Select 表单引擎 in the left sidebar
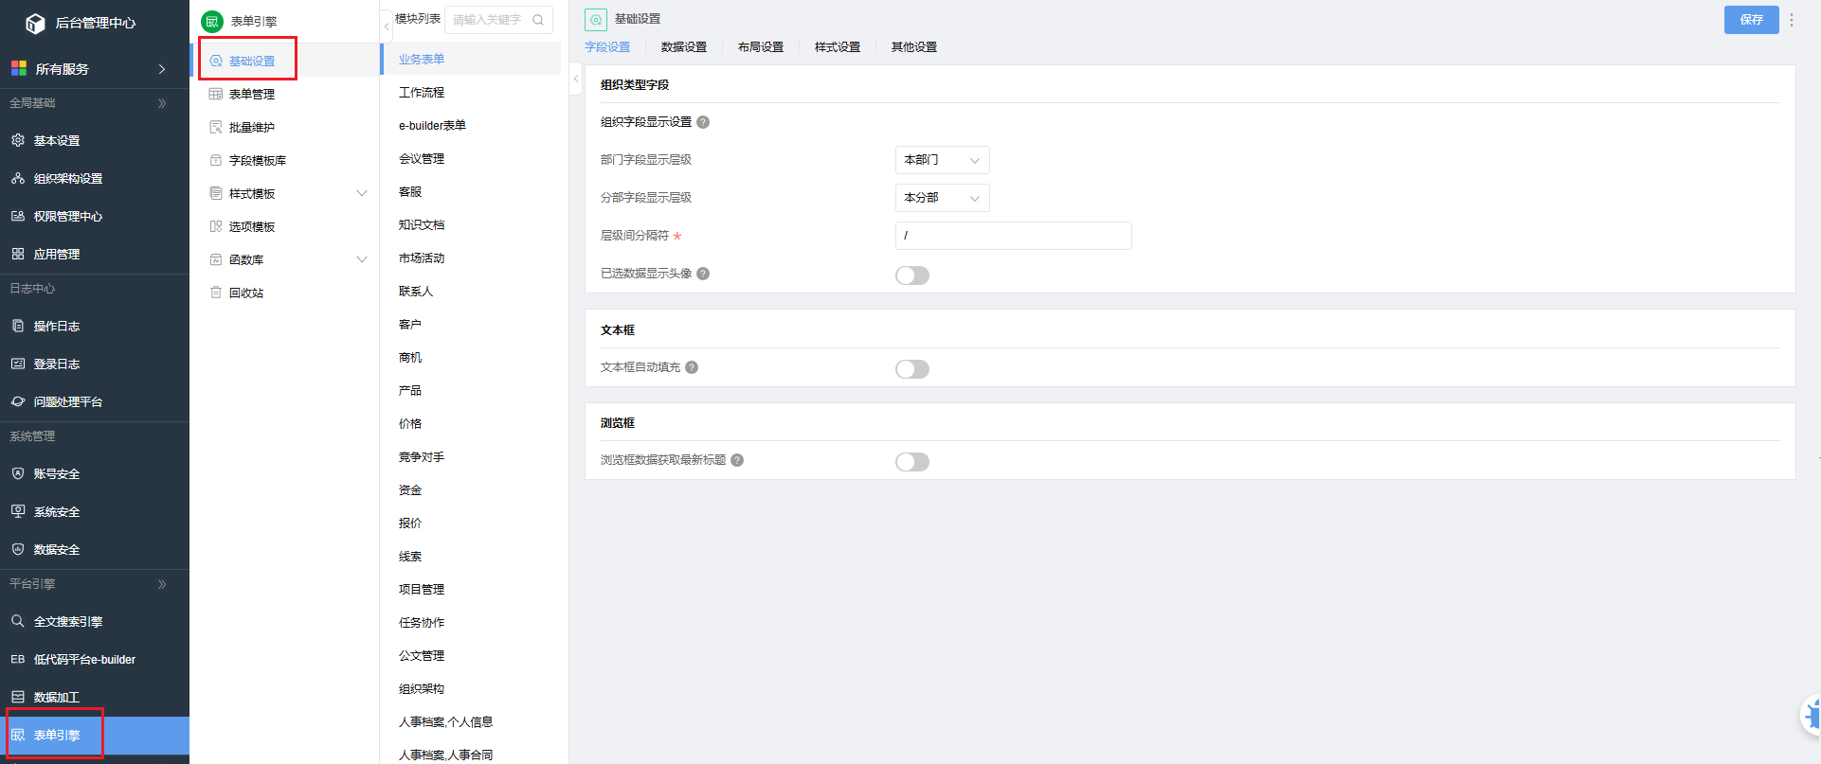The width and height of the screenshot is (1821, 764). pos(95,735)
